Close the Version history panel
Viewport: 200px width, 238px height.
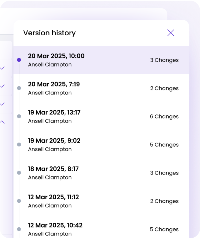coord(171,33)
